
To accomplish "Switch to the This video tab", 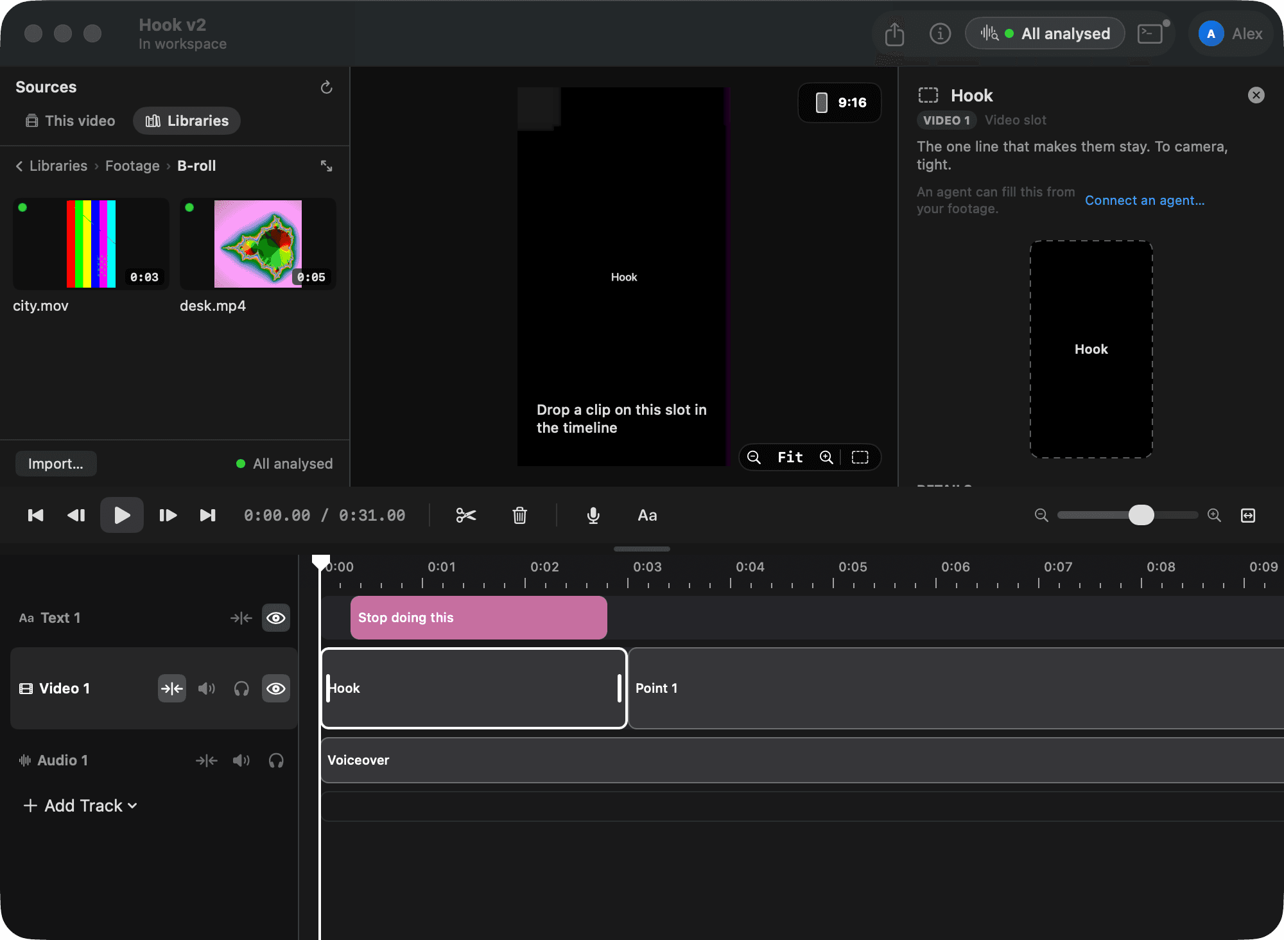I will click(x=71, y=121).
